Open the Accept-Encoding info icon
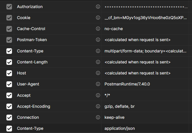 coord(98,106)
